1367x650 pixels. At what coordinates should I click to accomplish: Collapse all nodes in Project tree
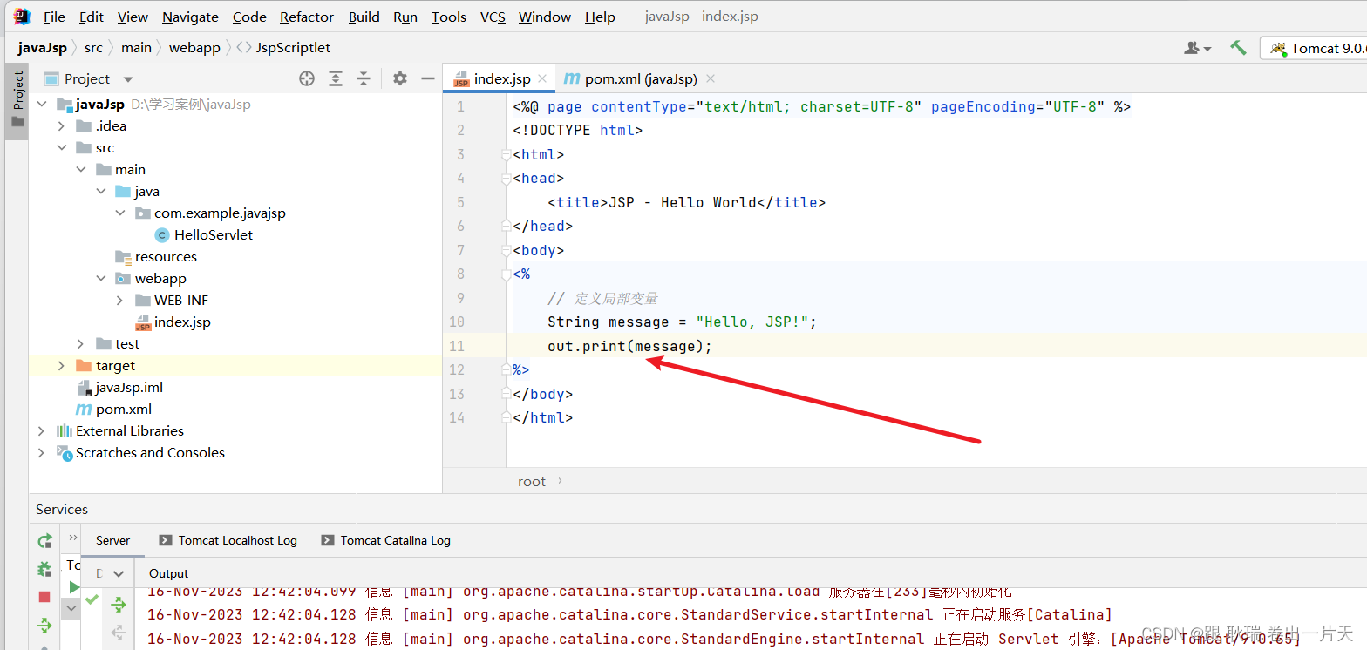point(363,78)
